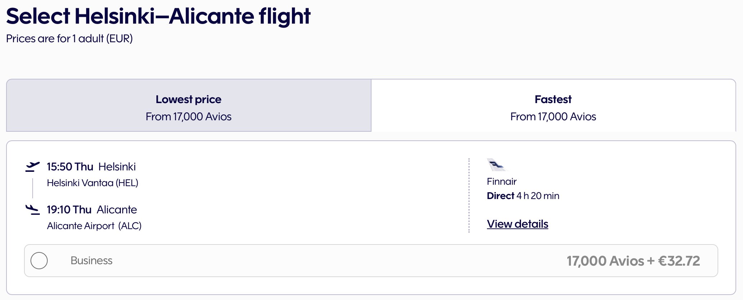Click Helsinki Vantaa (HEL) airport text
Viewport: 743px width, 300px height.
click(x=93, y=183)
